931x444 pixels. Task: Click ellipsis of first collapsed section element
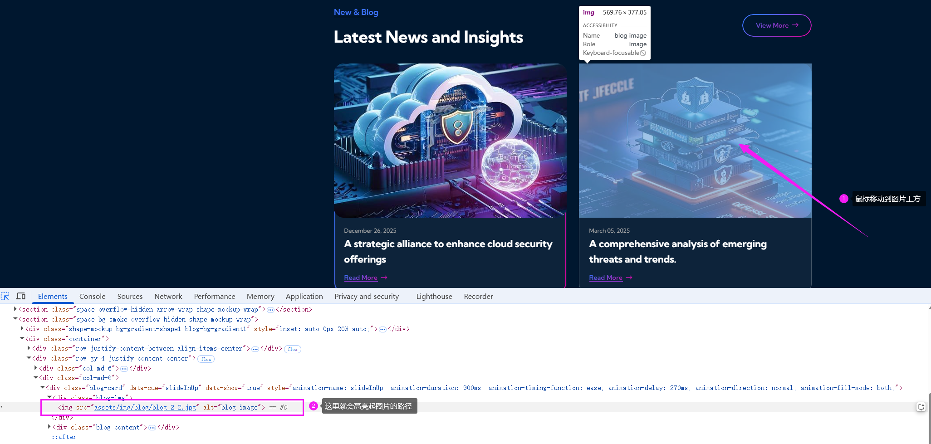tap(271, 310)
